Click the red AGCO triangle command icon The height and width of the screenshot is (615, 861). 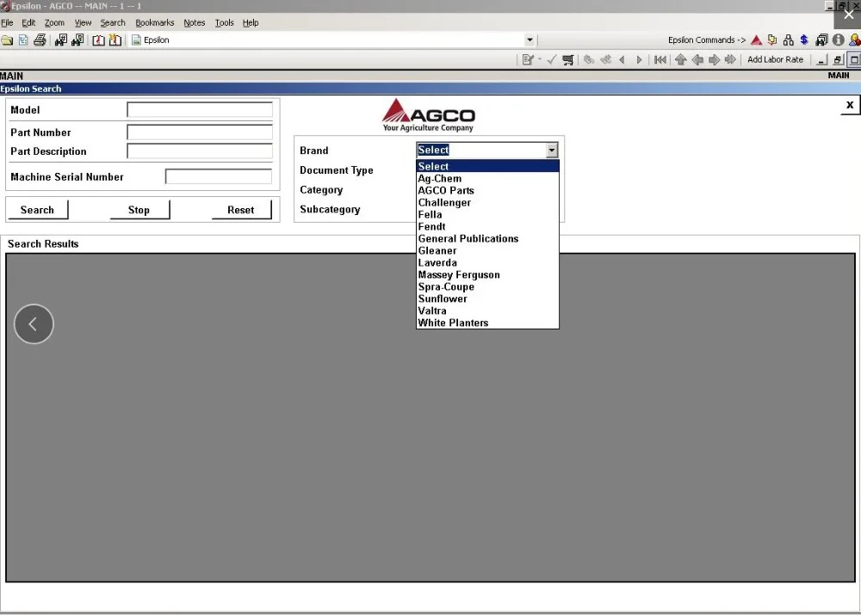pos(756,40)
